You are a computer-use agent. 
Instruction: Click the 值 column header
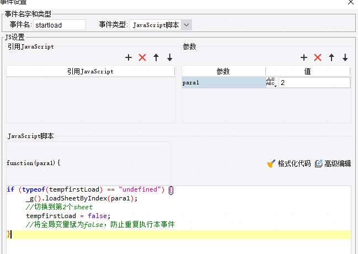308,71
